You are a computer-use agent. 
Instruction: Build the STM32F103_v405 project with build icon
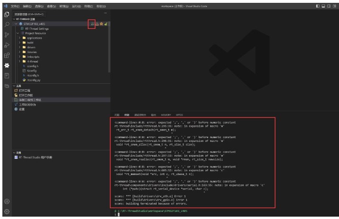pyautogui.click(x=92, y=24)
